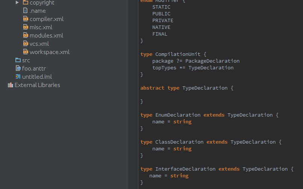Click the compiler.xml file icon
303x189 pixels.
(26, 19)
